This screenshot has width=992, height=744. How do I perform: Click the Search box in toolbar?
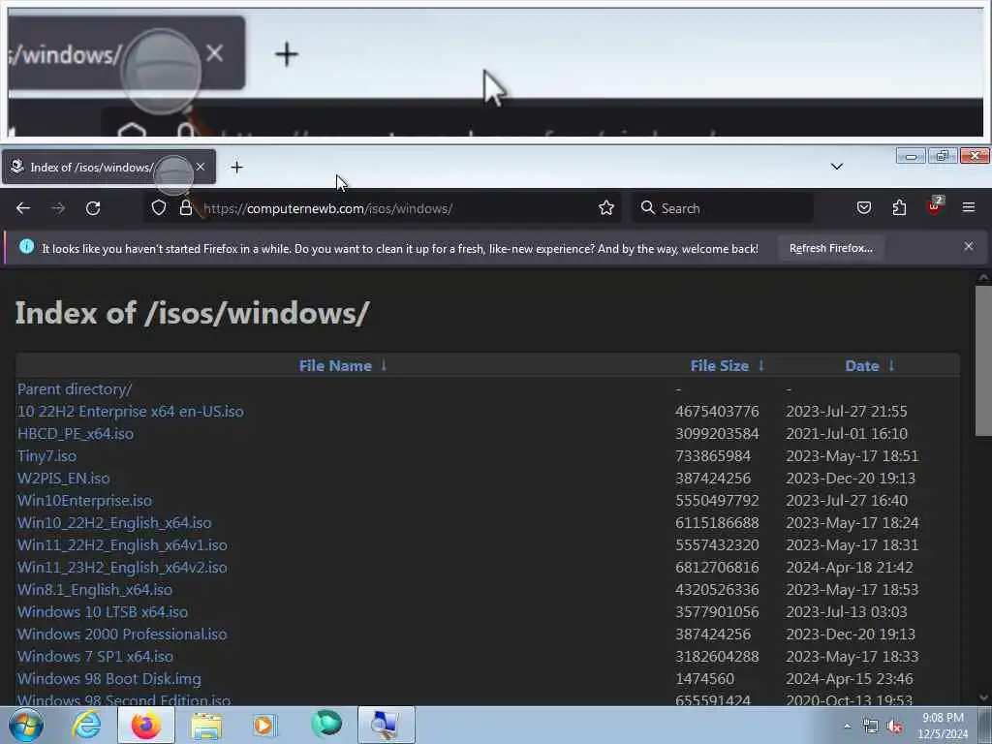[x=723, y=208]
